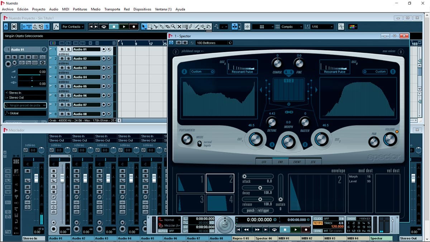
Task: Select the Audio 05 track name
Action: click(87, 86)
